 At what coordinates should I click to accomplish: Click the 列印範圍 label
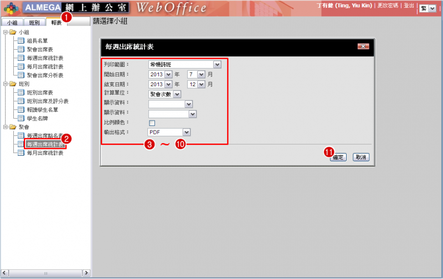pos(116,64)
